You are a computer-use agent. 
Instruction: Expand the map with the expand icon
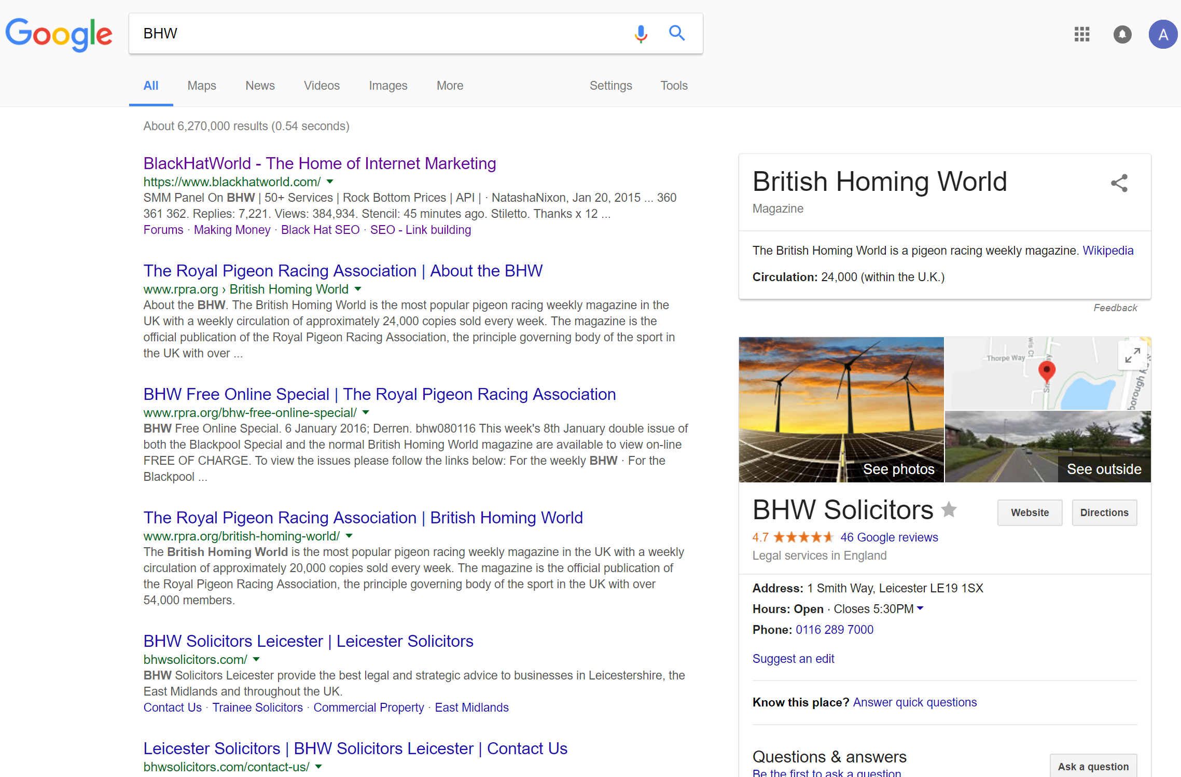pos(1132,355)
